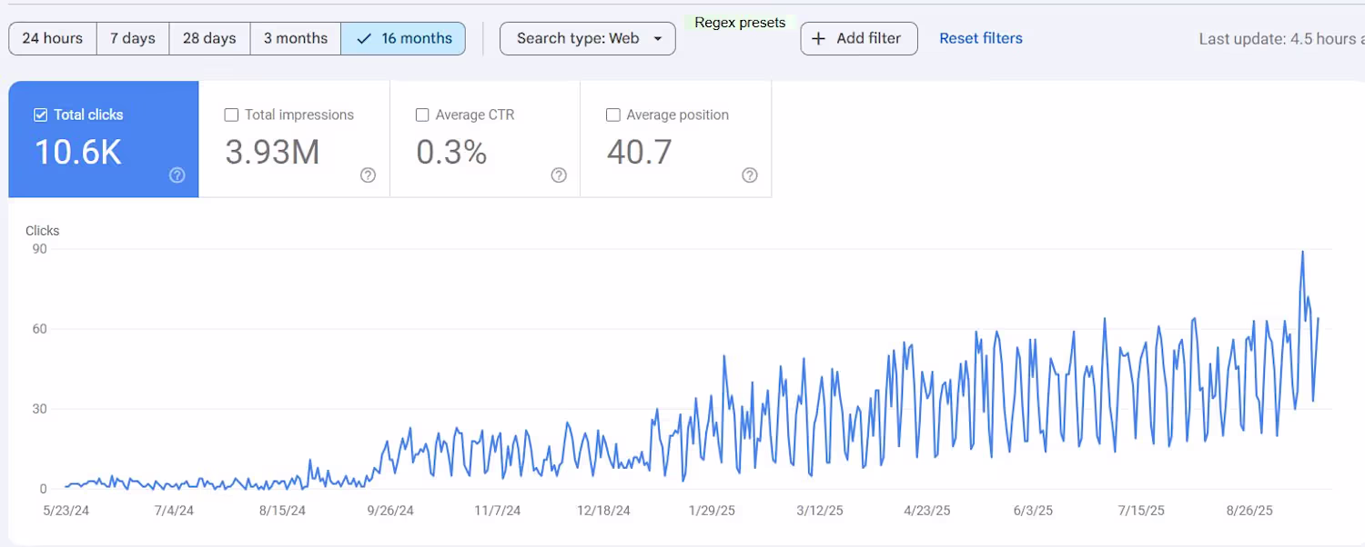The height and width of the screenshot is (547, 1365).
Task: Select the 3 months date range
Action: click(x=296, y=38)
